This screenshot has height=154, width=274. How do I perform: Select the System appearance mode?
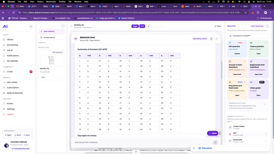click(x=27, y=135)
